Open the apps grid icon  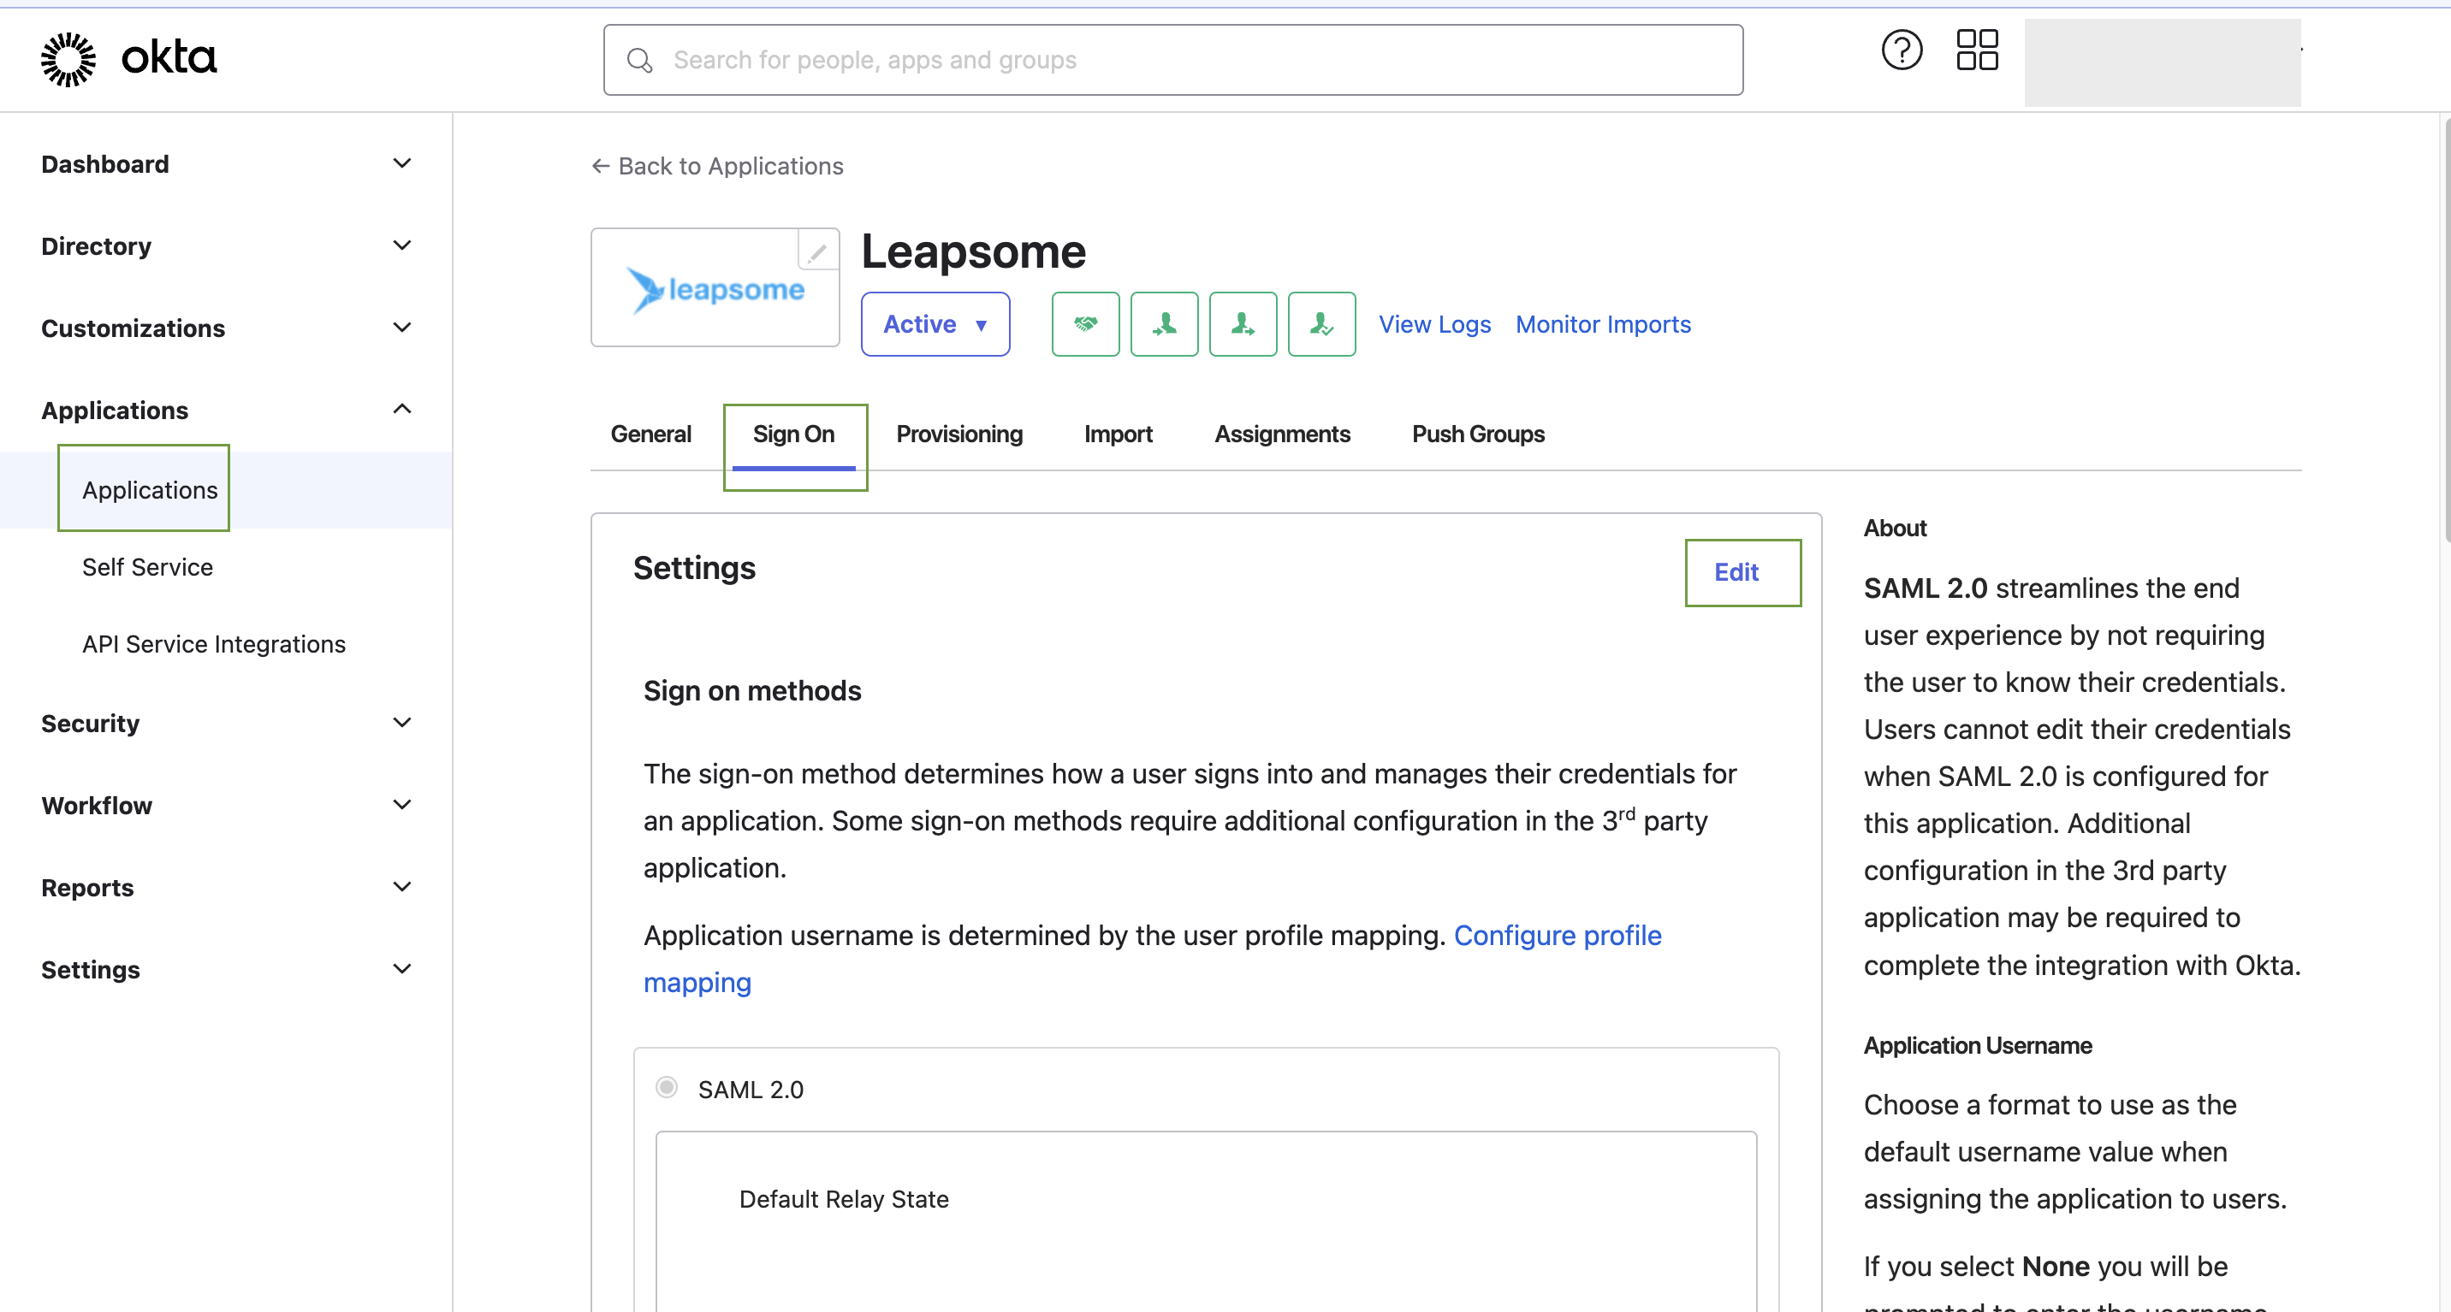tap(1976, 50)
